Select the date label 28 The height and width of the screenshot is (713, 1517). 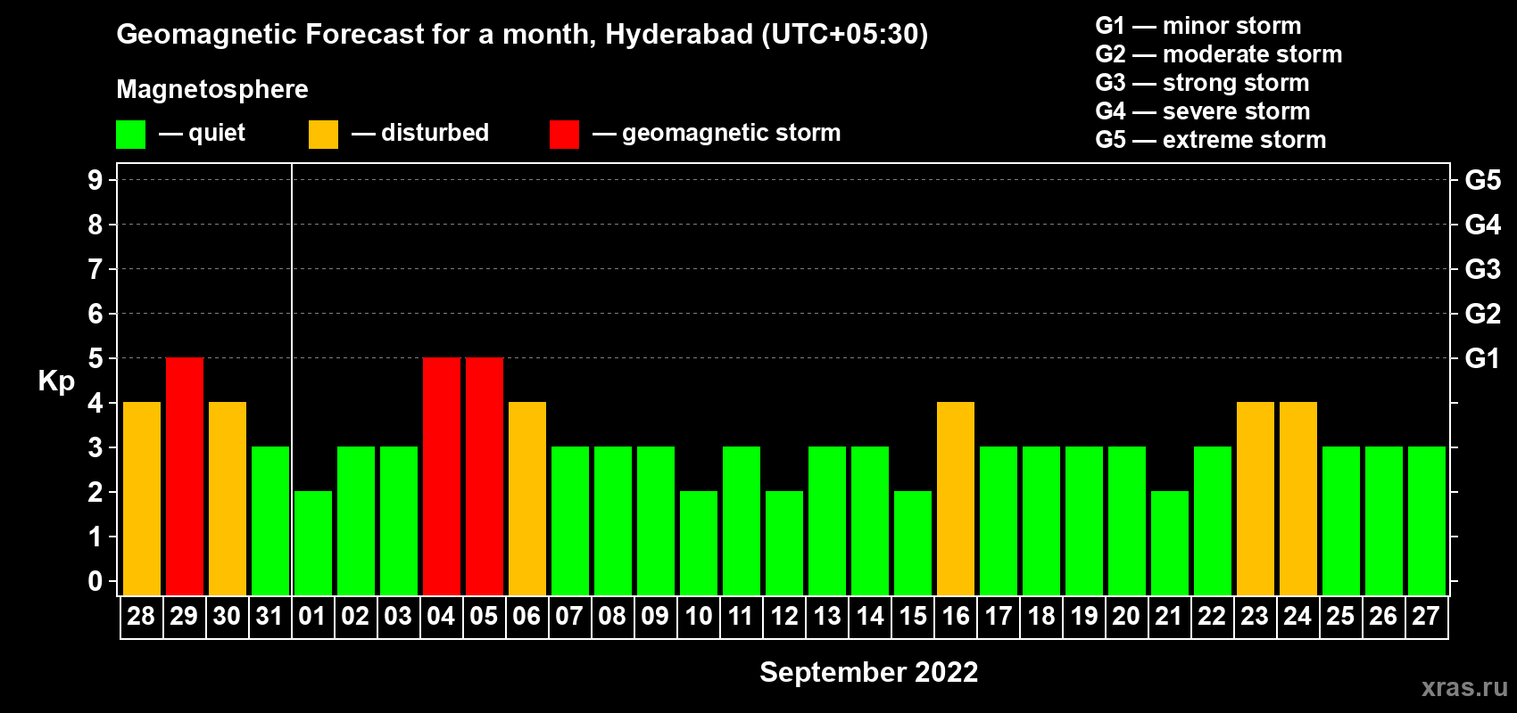click(x=141, y=616)
